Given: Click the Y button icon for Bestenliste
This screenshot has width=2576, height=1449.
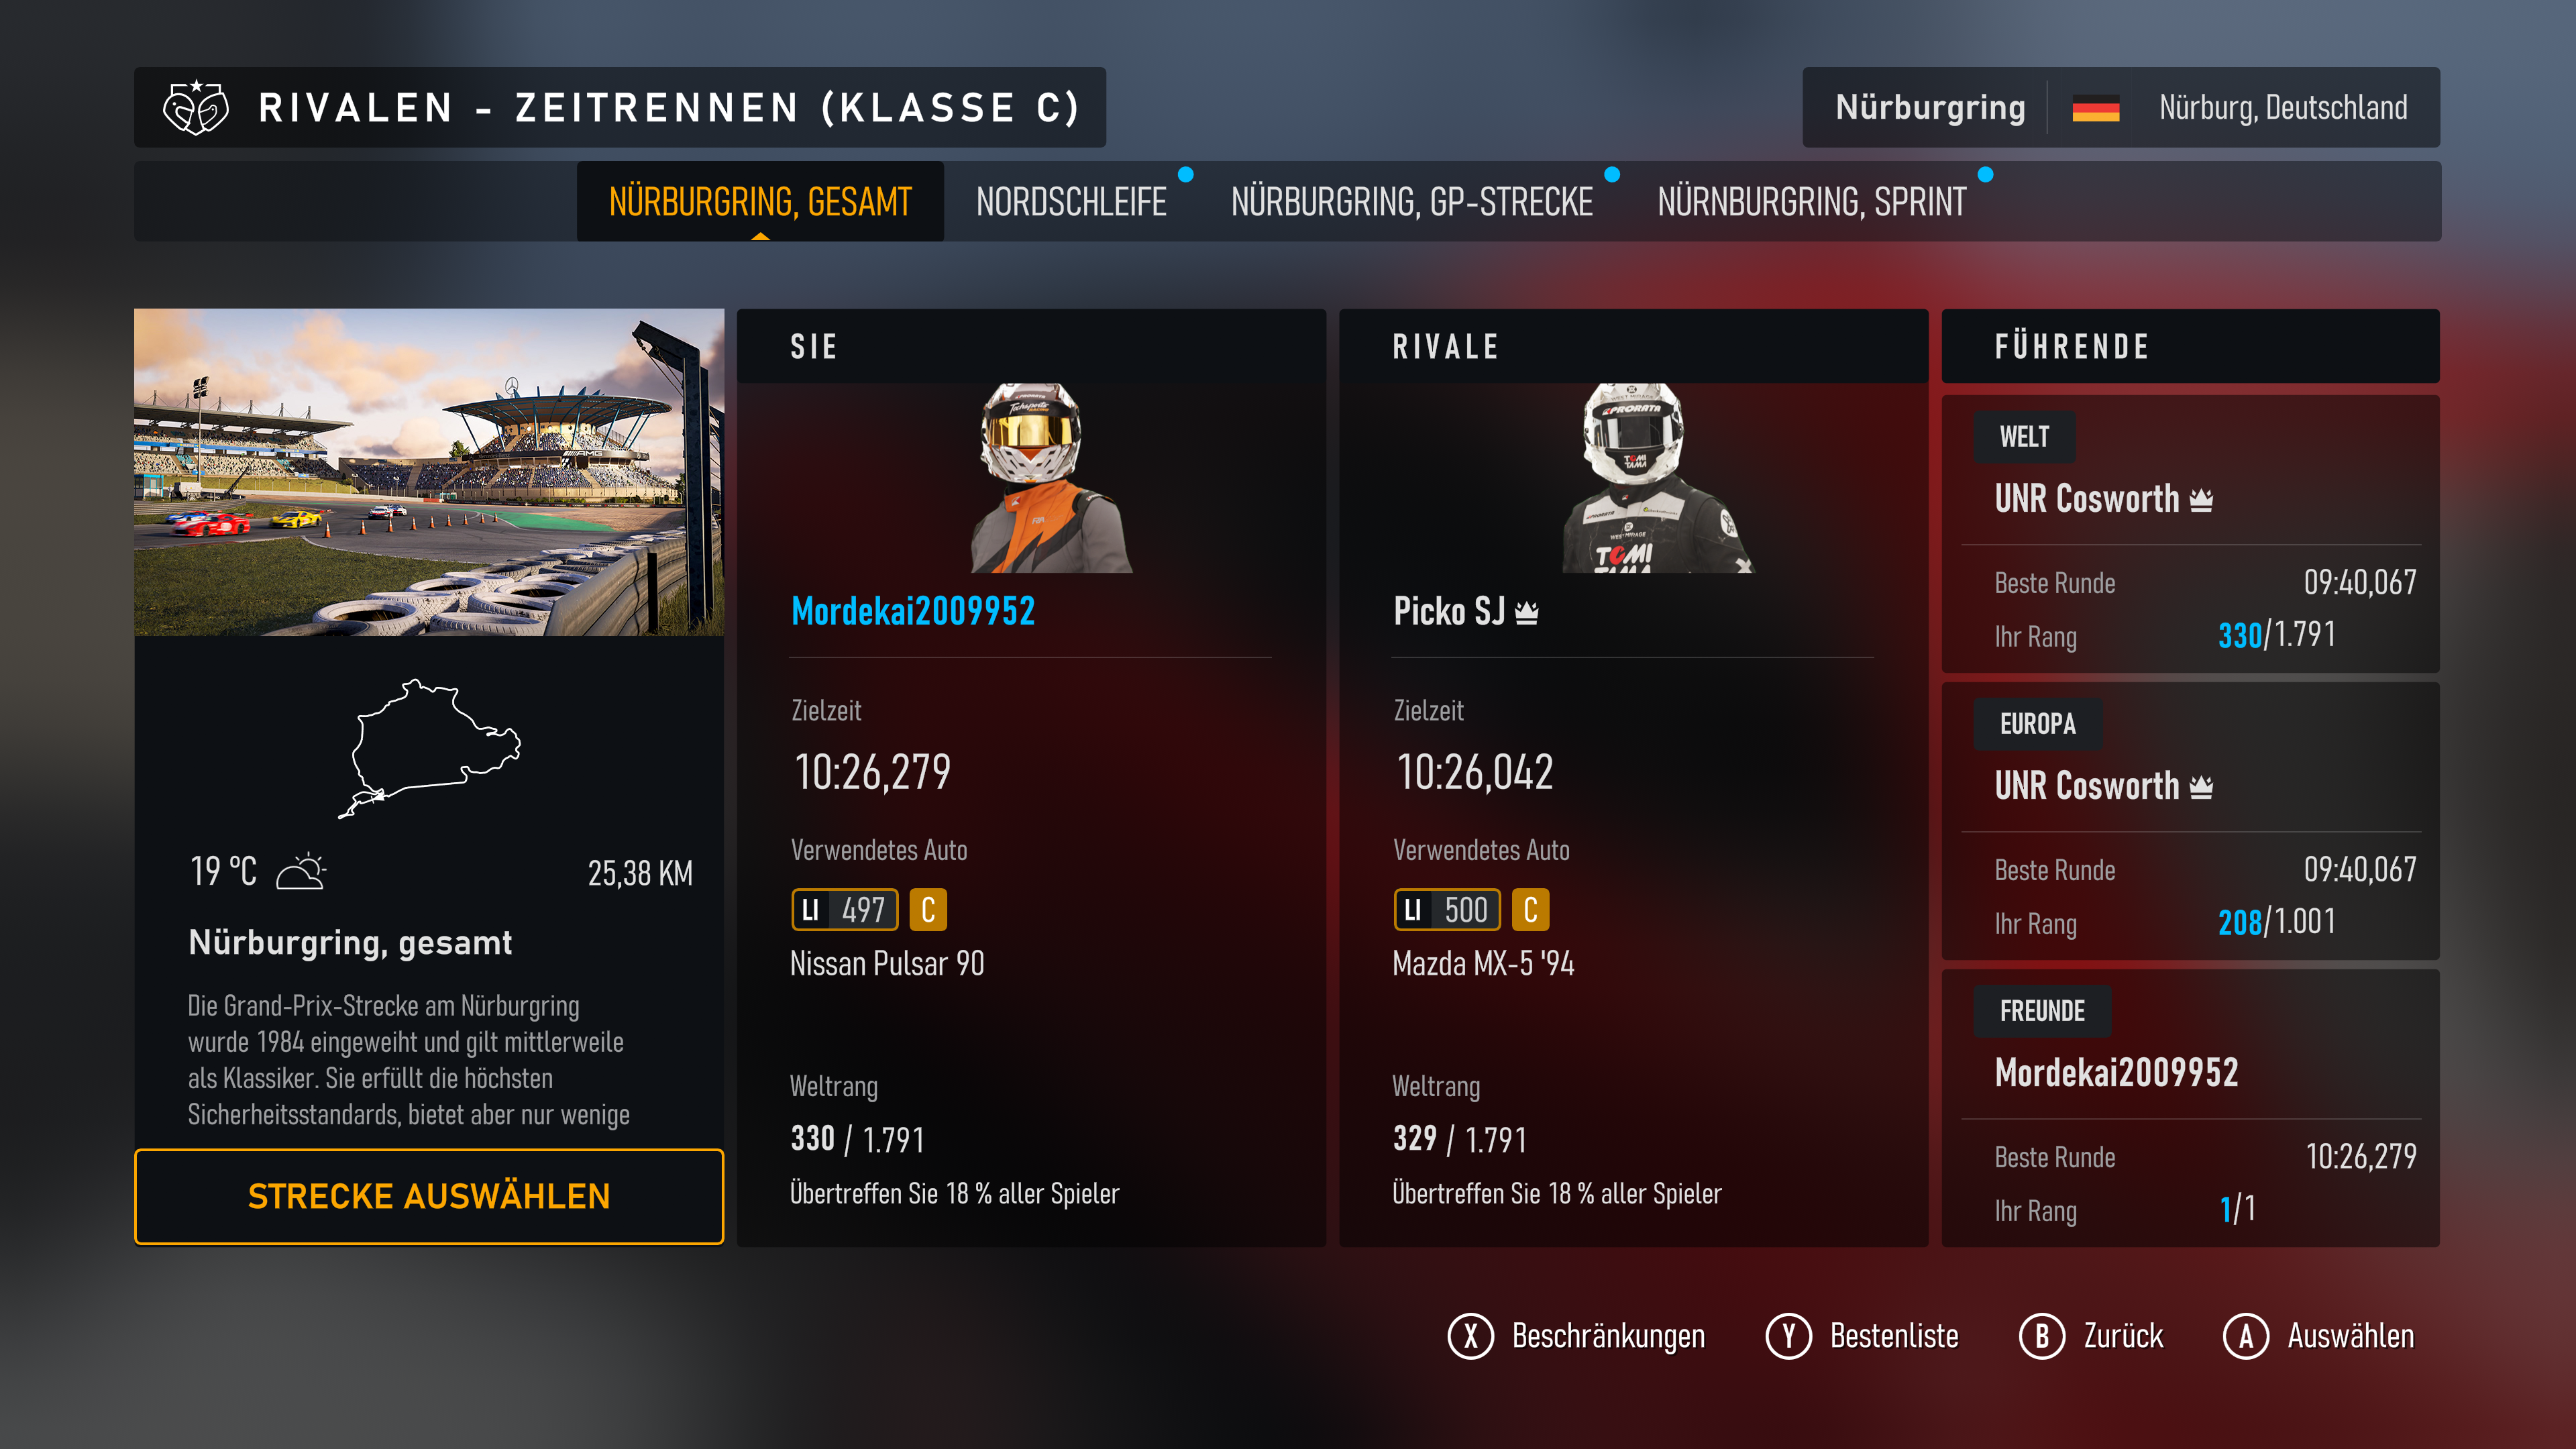Looking at the screenshot, I should coord(1788,1336).
